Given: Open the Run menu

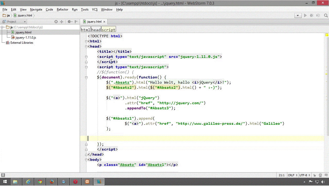Looking at the screenshot, I should coord(75,10).
